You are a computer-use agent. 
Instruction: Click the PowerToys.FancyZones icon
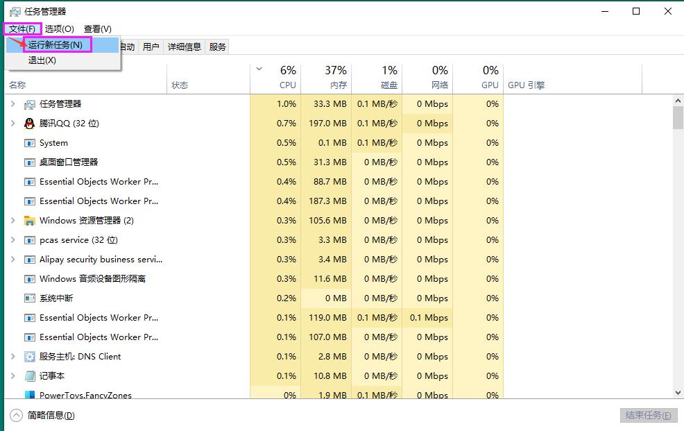(x=29, y=395)
